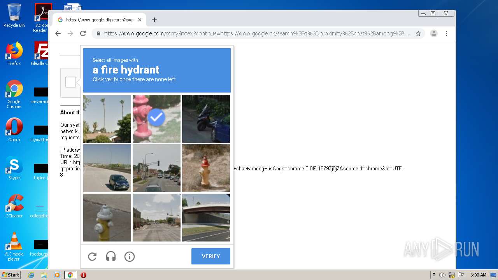Tick the I'm not a robot checkbox
The height and width of the screenshot is (280, 498).
71,82
